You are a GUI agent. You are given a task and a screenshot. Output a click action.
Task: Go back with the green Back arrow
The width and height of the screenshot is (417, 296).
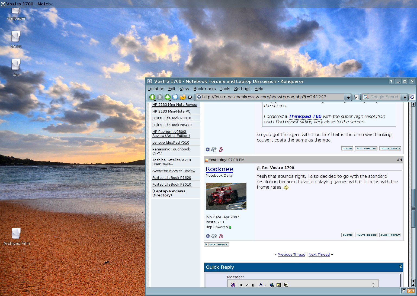(152, 97)
